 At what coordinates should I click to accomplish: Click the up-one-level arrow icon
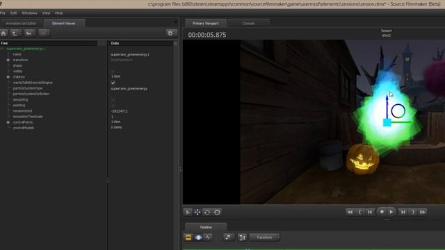pyautogui.click(x=15, y=33)
